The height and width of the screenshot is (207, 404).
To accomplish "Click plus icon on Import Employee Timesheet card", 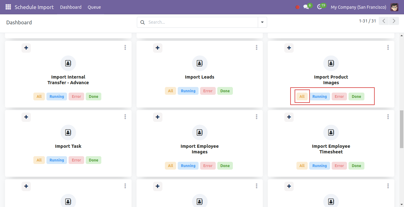I will 289,117.
